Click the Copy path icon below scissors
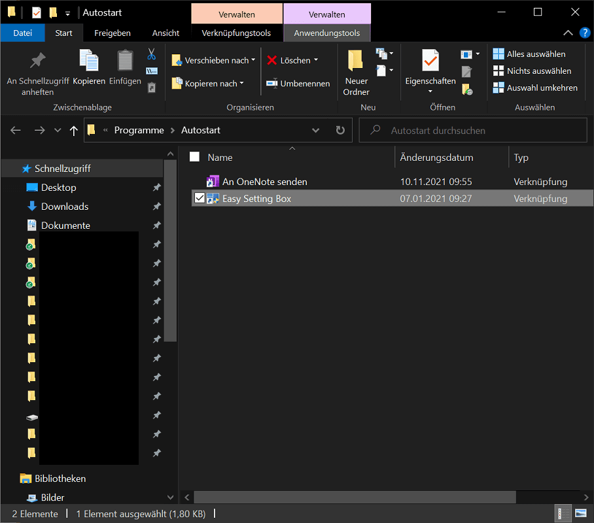The height and width of the screenshot is (523, 594). coord(152,71)
